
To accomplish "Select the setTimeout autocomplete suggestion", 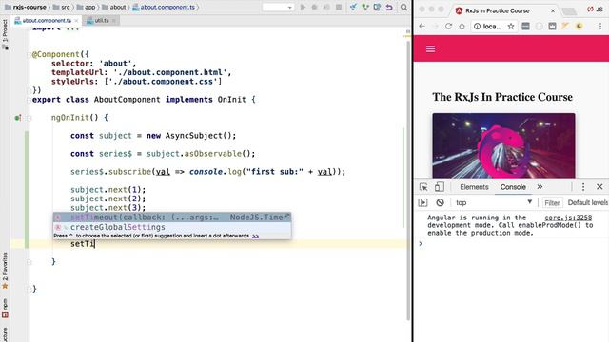I will 172,218.
